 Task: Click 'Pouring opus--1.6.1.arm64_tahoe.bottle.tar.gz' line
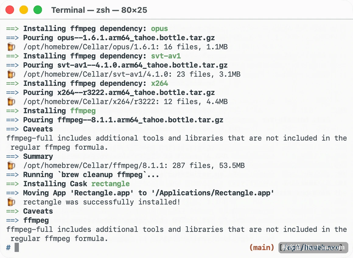tap(119, 38)
